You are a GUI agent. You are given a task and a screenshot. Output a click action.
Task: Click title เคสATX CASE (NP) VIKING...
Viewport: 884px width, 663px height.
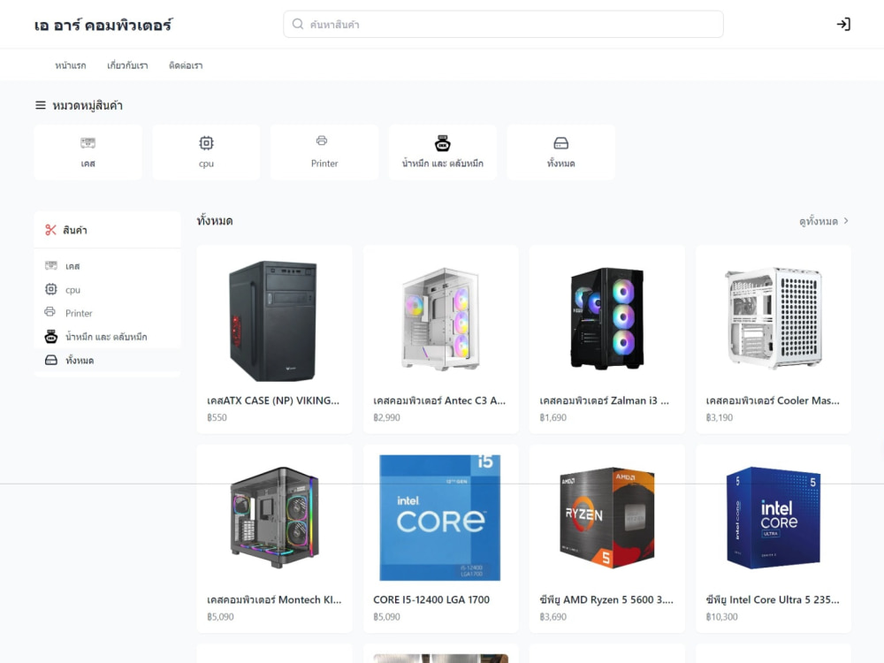273,400
